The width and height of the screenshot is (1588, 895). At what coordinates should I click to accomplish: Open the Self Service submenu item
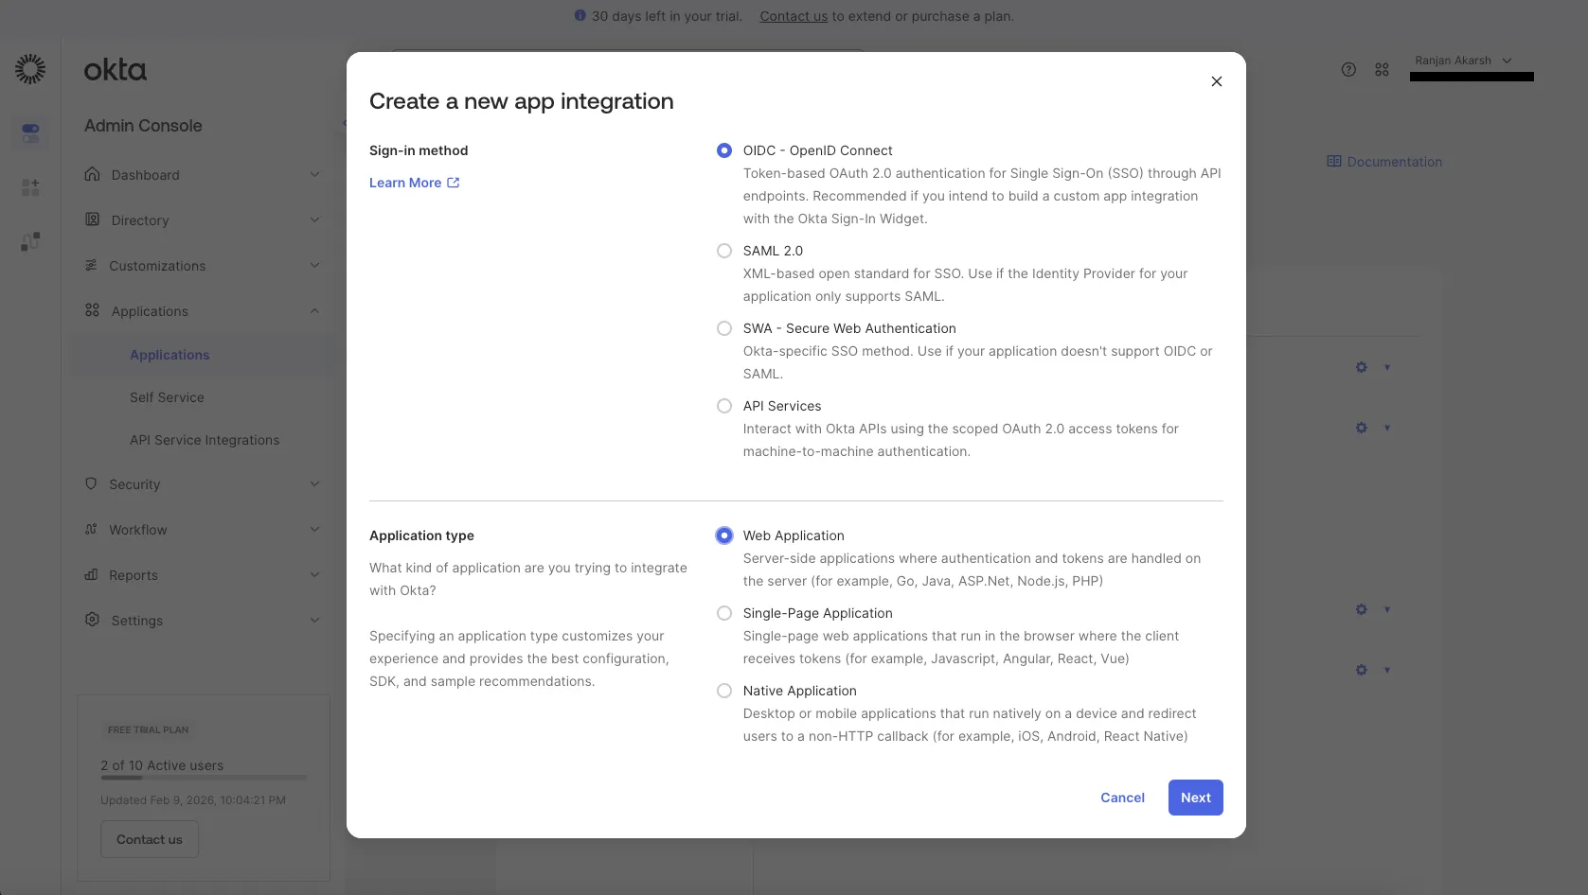tap(167, 397)
